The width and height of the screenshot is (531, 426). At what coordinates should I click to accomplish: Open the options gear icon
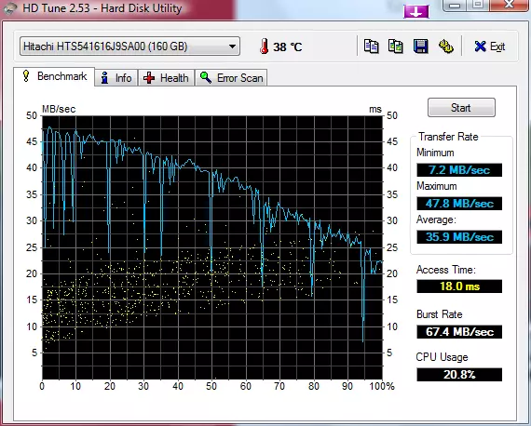click(446, 47)
